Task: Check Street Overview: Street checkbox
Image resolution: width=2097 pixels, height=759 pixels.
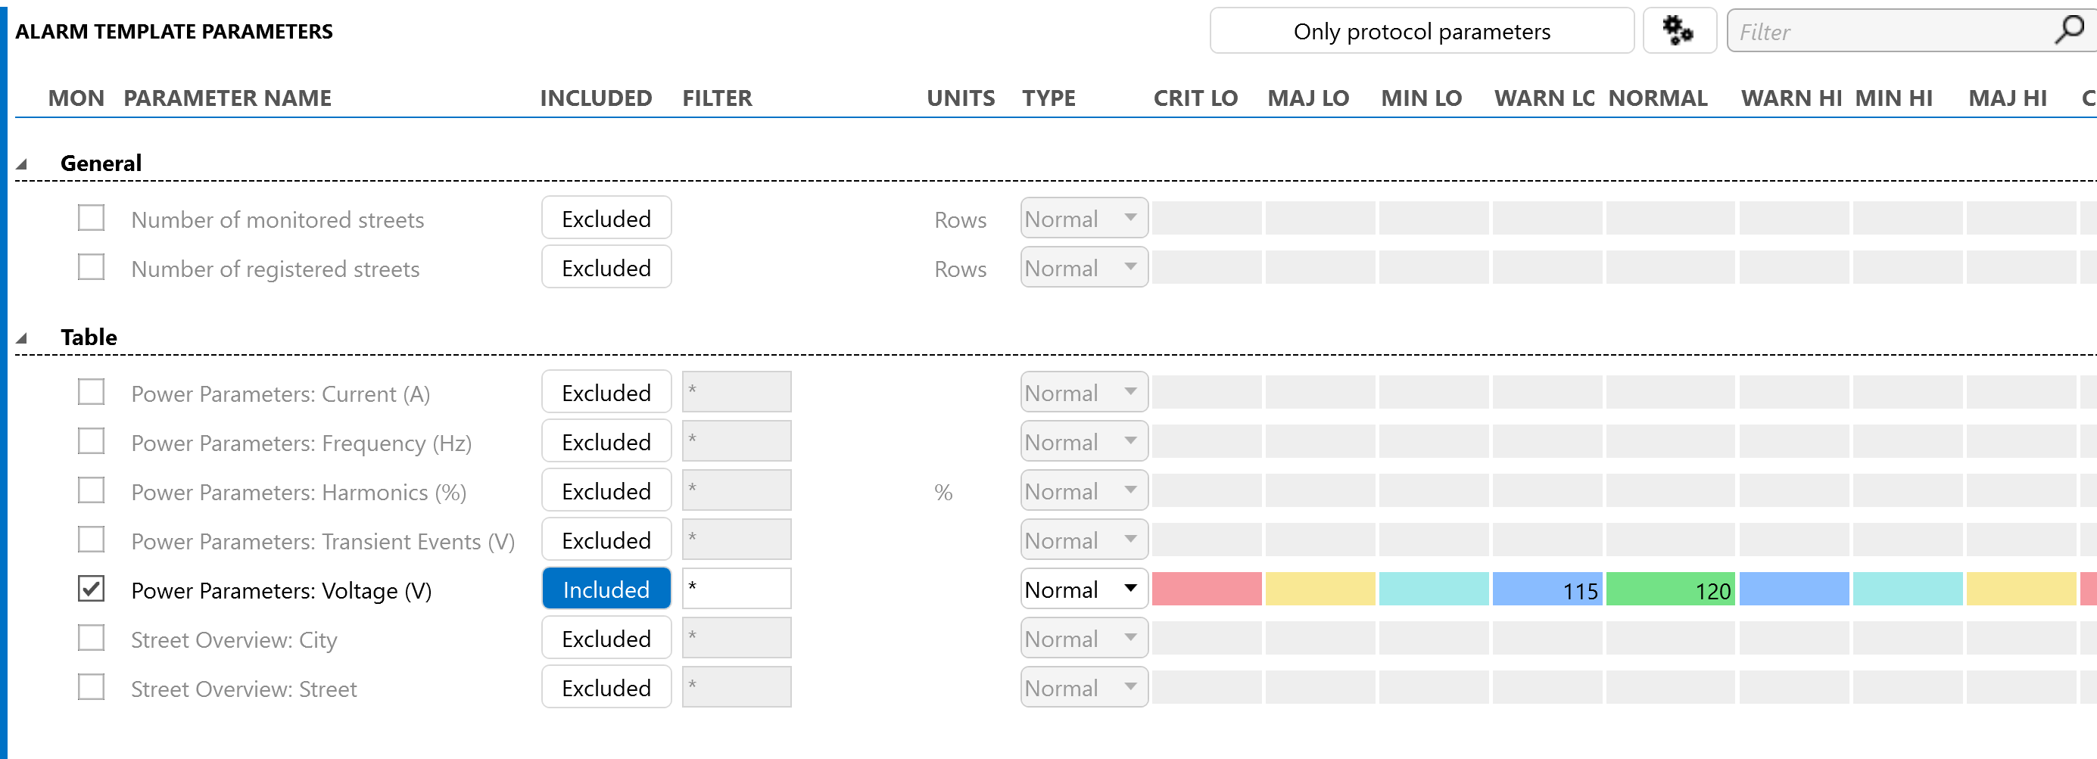Action: point(91,687)
